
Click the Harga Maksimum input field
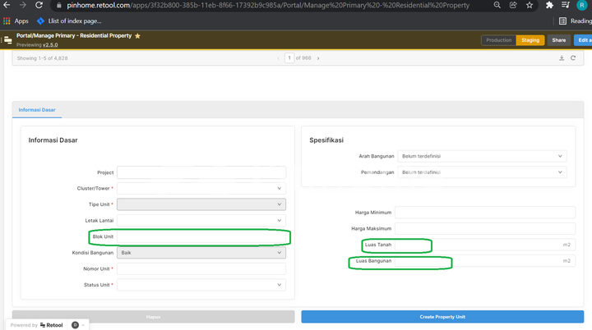(485, 228)
